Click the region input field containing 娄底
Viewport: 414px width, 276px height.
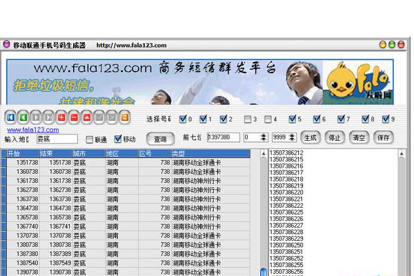(57, 139)
